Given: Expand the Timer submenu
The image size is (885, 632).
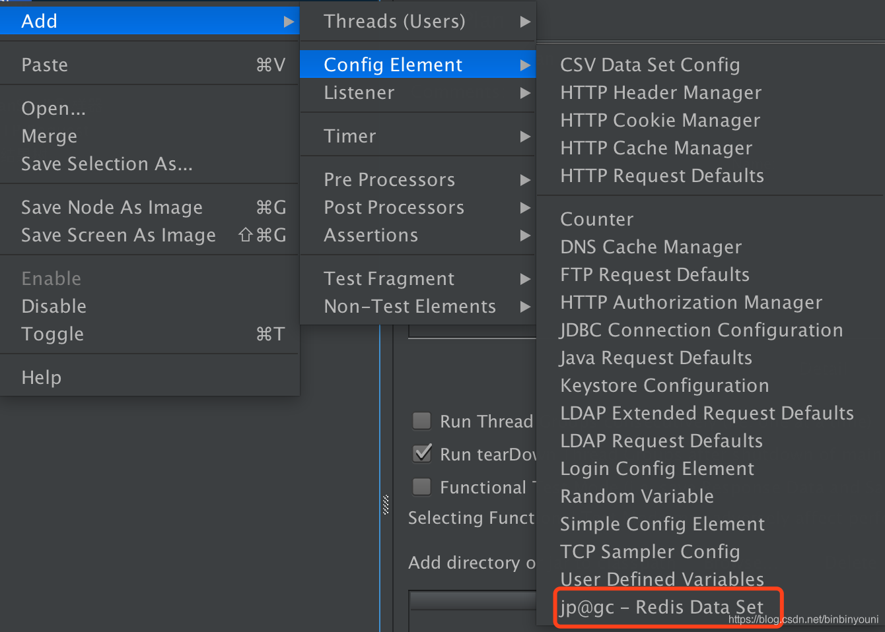Looking at the screenshot, I should point(418,136).
